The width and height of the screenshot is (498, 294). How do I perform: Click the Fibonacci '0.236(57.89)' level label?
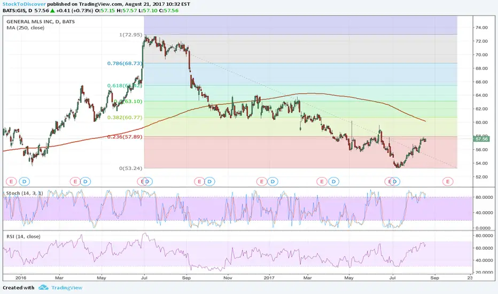125,137
